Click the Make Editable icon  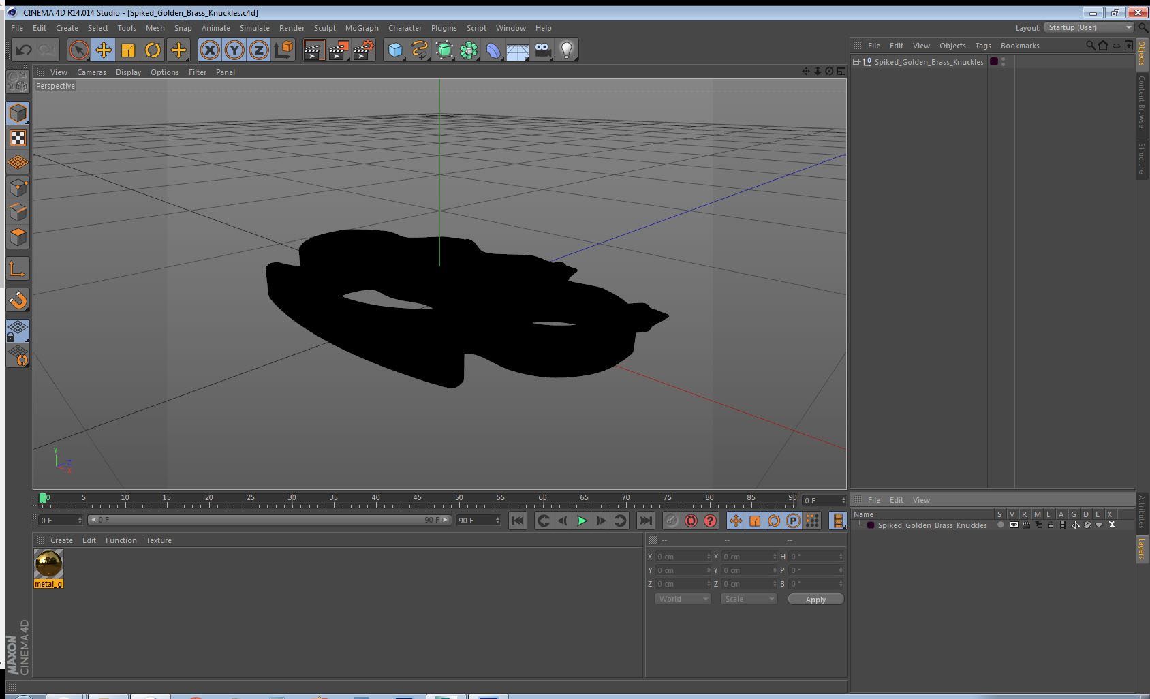point(18,82)
